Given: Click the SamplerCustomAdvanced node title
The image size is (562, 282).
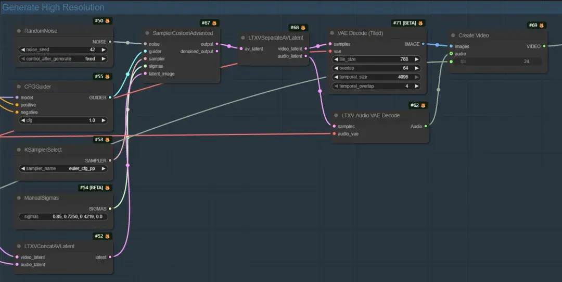Looking at the screenshot, I should coord(183,33).
